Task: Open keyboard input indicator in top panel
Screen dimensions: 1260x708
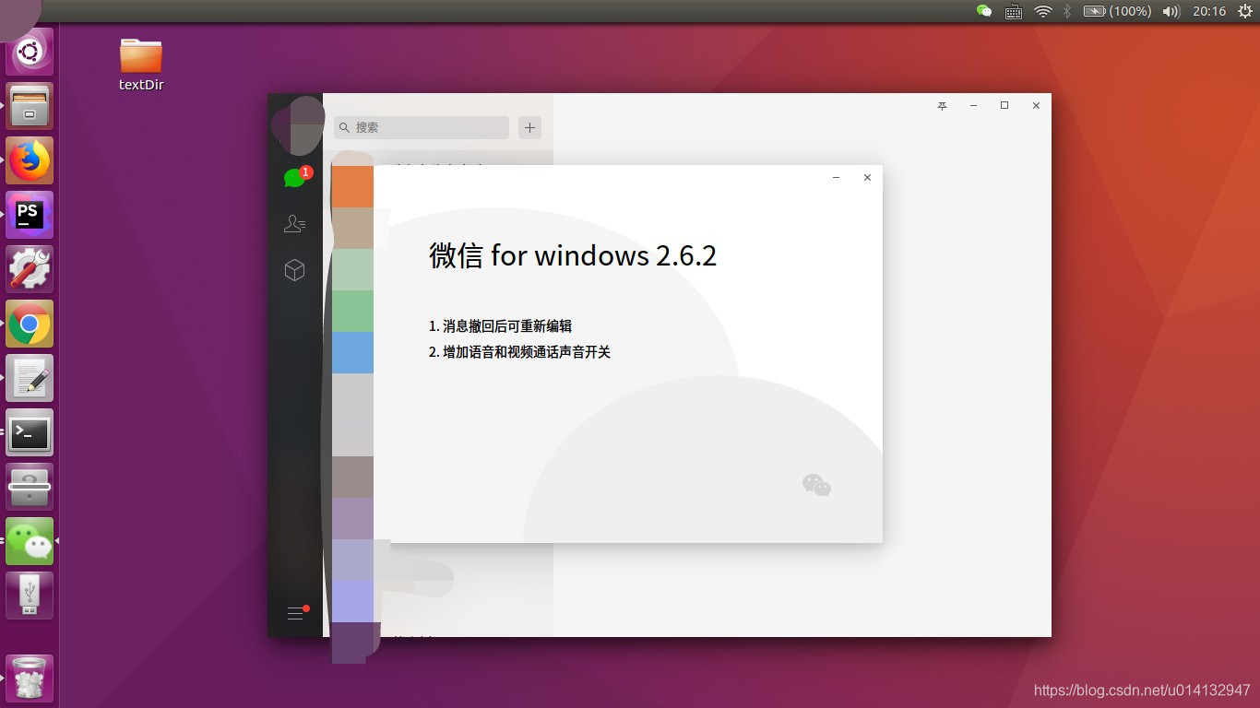Action: (1013, 11)
